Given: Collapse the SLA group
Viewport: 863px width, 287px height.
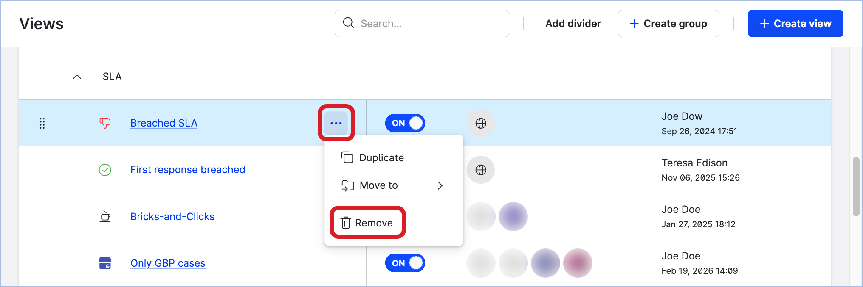Looking at the screenshot, I should tap(77, 77).
